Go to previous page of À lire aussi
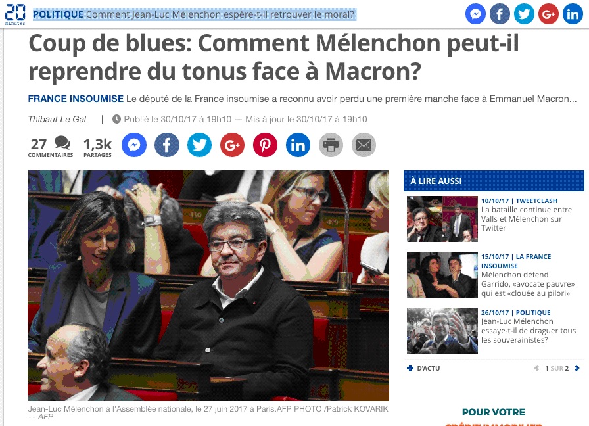The width and height of the screenshot is (589, 426). tap(536, 369)
